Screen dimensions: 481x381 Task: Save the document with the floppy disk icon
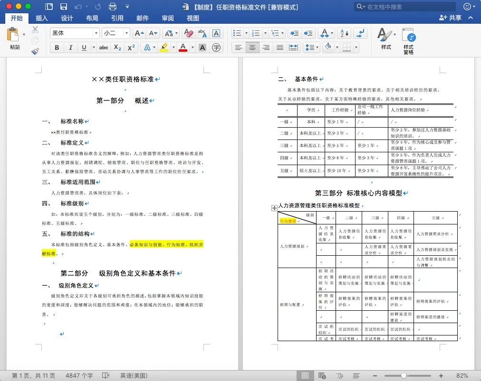[x=64, y=7]
